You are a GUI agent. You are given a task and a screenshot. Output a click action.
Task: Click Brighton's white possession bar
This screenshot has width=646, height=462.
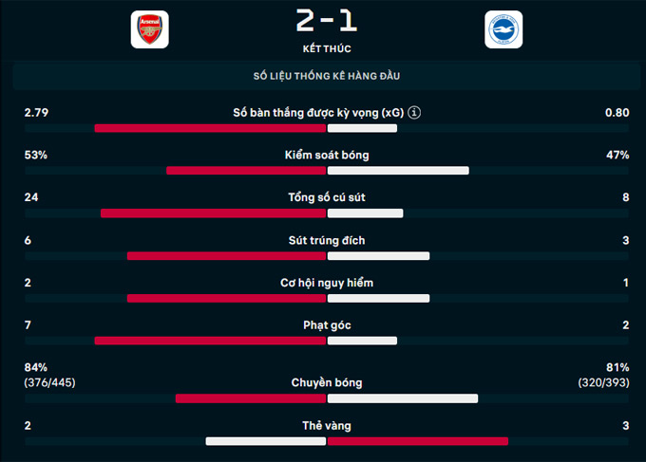point(398,171)
